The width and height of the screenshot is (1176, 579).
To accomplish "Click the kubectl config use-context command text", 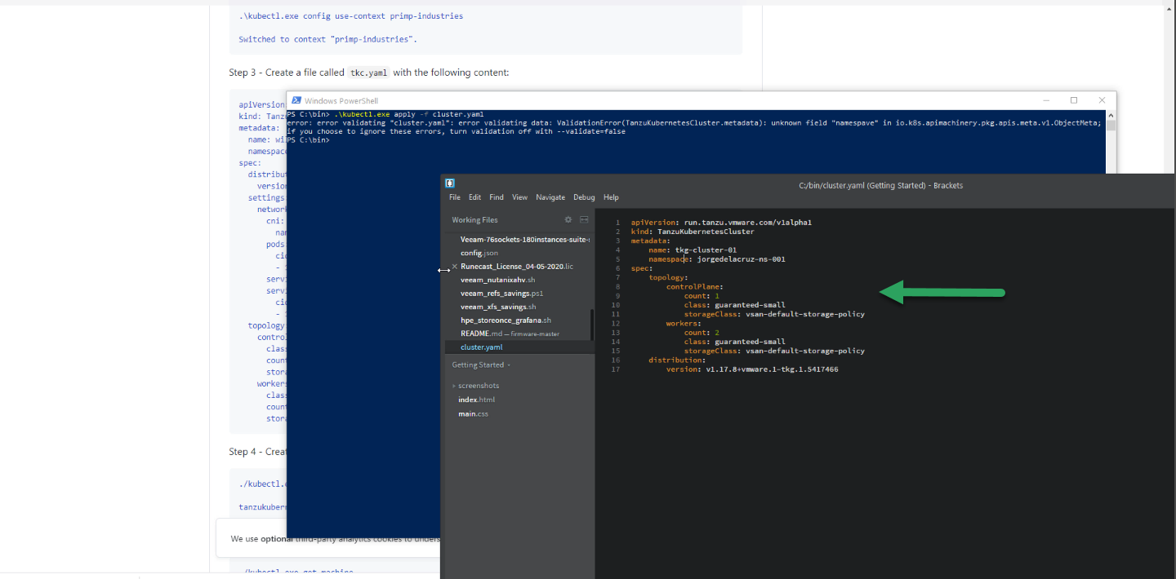I will coord(350,15).
